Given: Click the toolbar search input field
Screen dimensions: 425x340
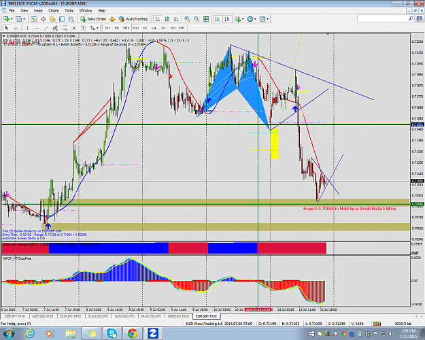Looking at the screenshot, I should [383, 19].
